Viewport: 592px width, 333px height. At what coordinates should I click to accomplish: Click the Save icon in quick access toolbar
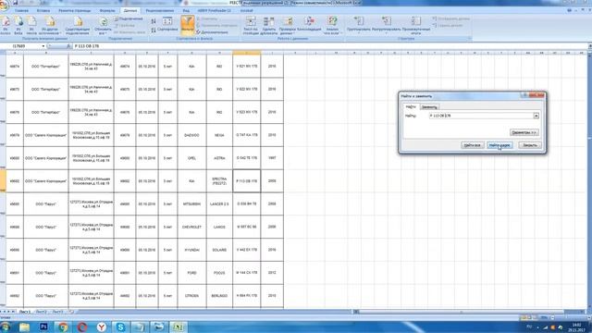coord(16,3)
